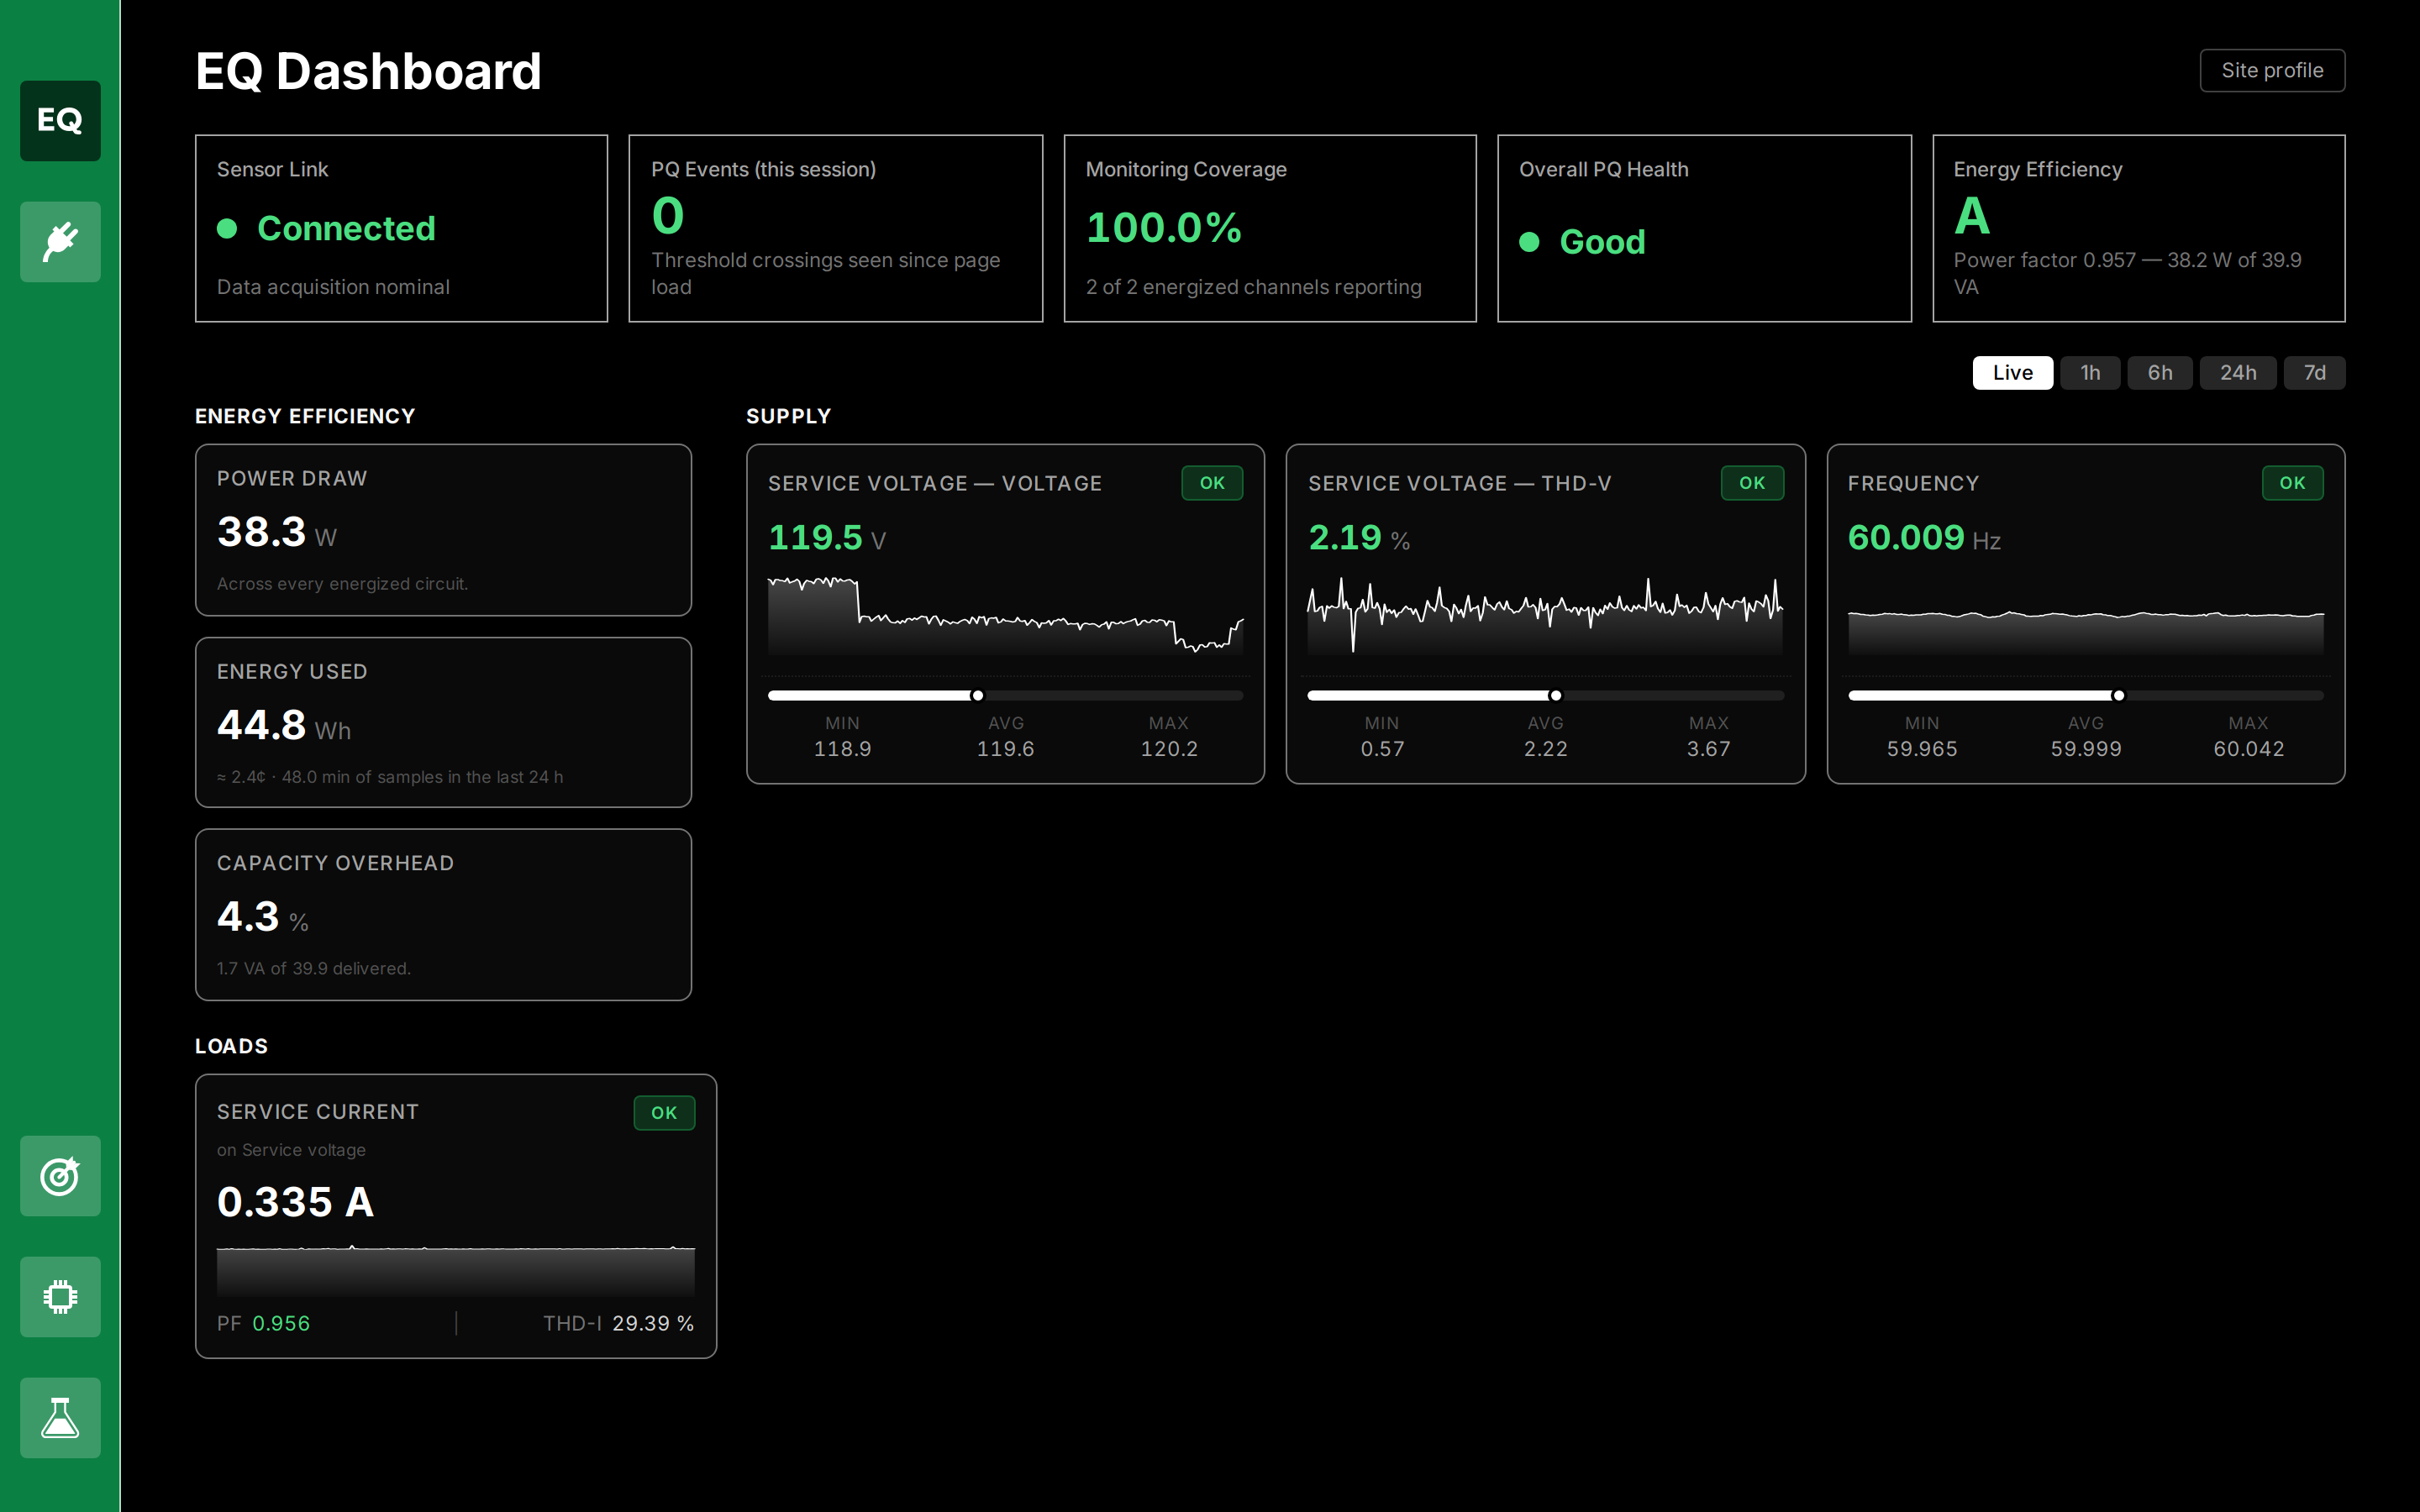Click the 'Good' overall PQ health text
This screenshot has height=1512, width=2420.
tap(1602, 242)
